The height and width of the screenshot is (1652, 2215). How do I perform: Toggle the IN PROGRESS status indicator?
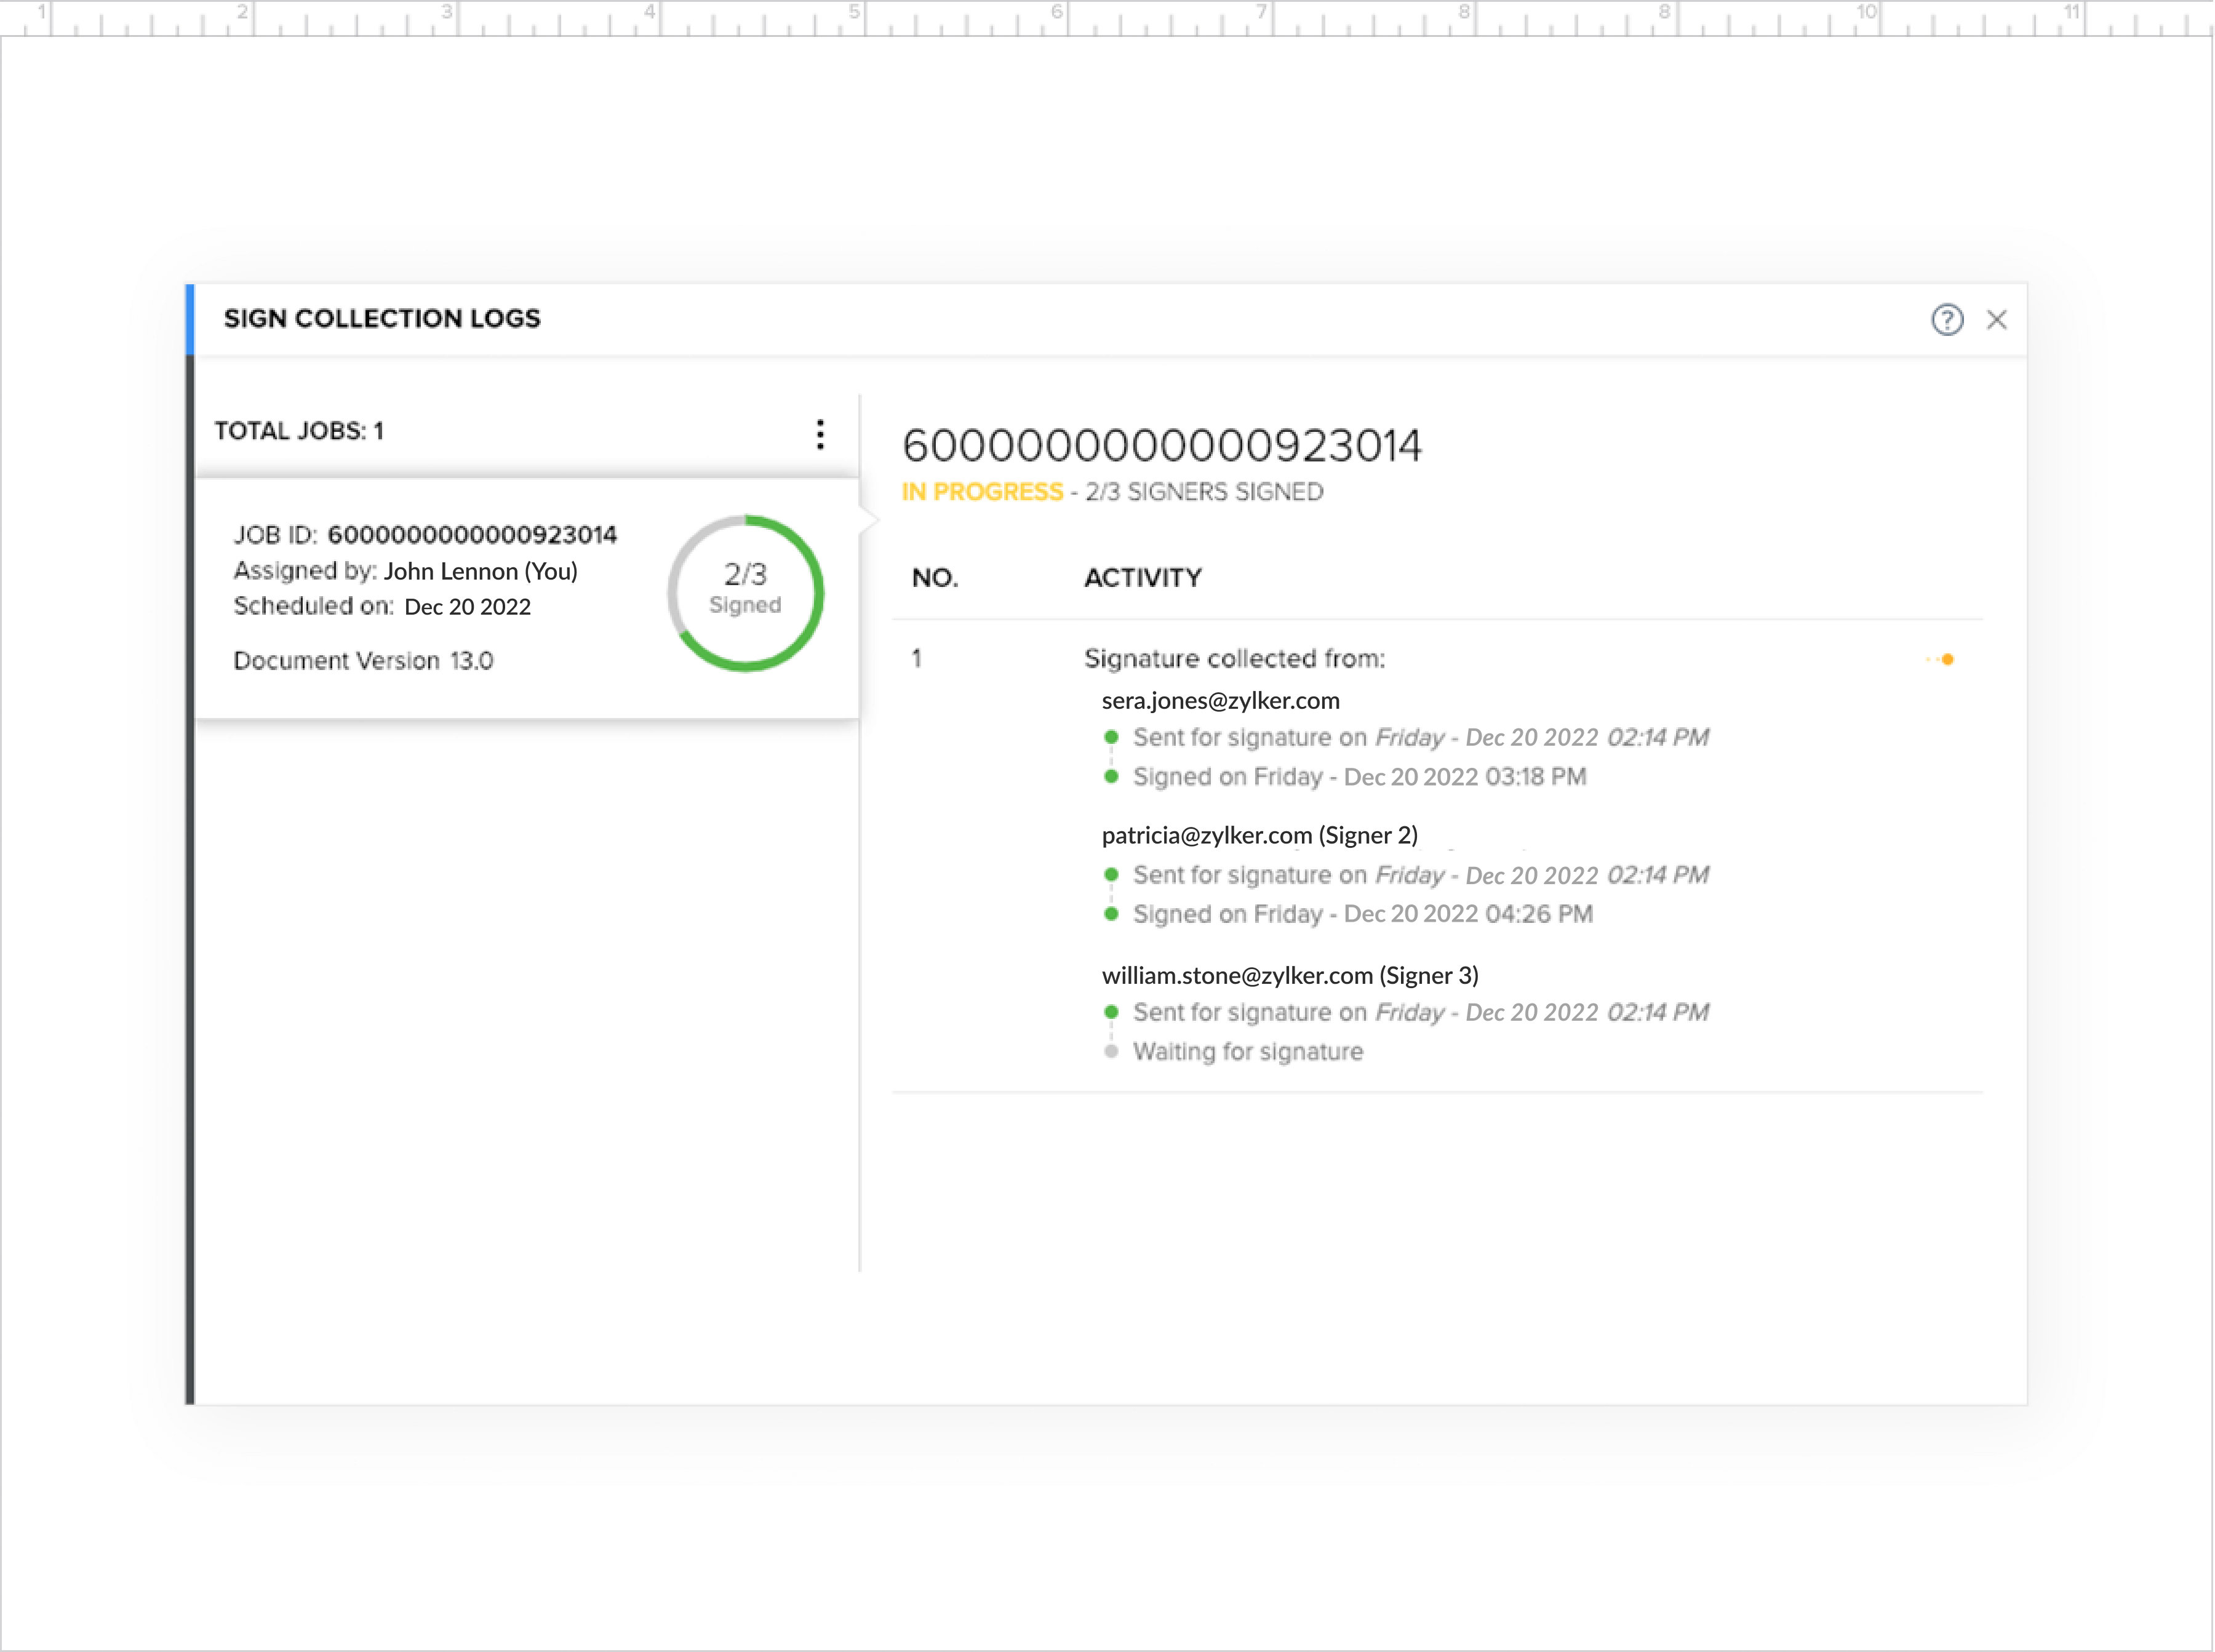pyautogui.click(x=982, y=491)
